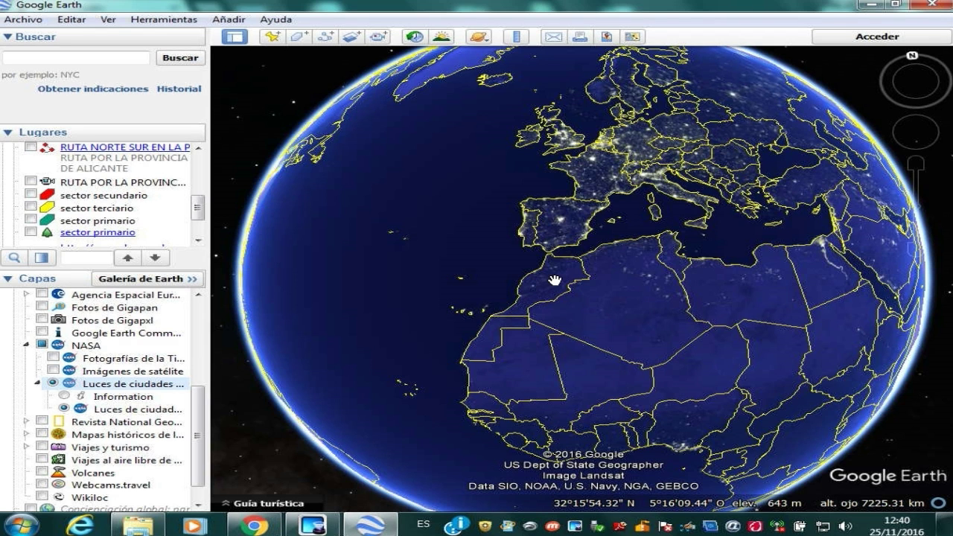This screenshot has width=953, height=536.
Task: Open the ruler measuring tool
Action: (x=516, y=36)
